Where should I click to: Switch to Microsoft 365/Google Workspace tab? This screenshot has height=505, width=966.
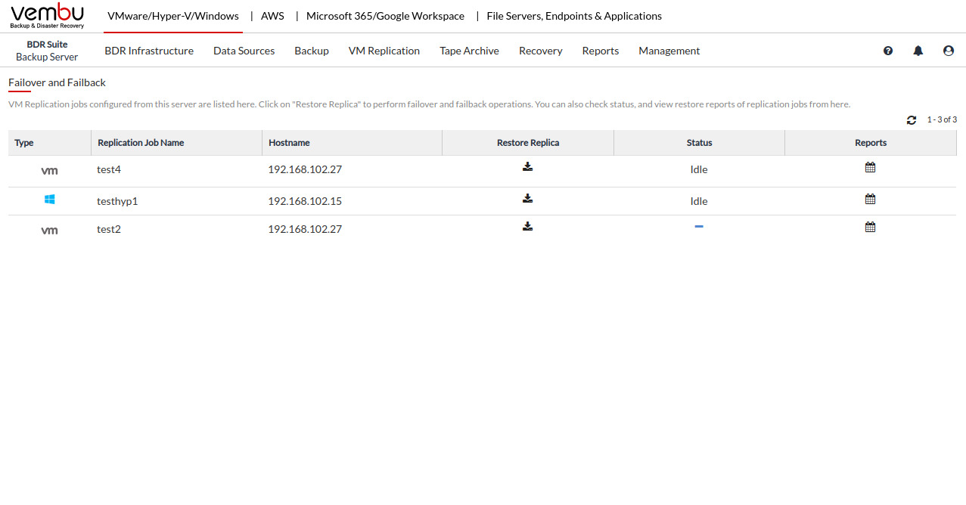385,16
